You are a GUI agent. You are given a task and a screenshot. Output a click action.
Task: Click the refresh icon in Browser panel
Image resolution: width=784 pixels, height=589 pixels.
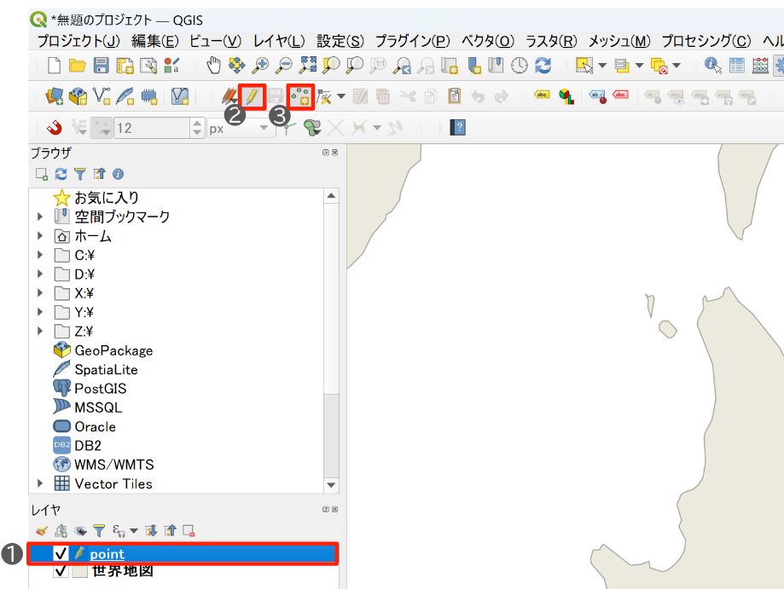61,174
